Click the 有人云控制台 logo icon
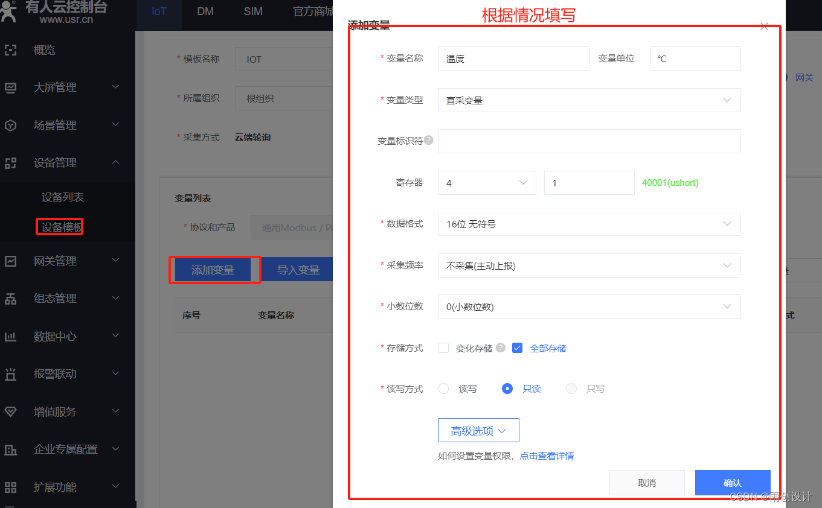 click(8, 11)
